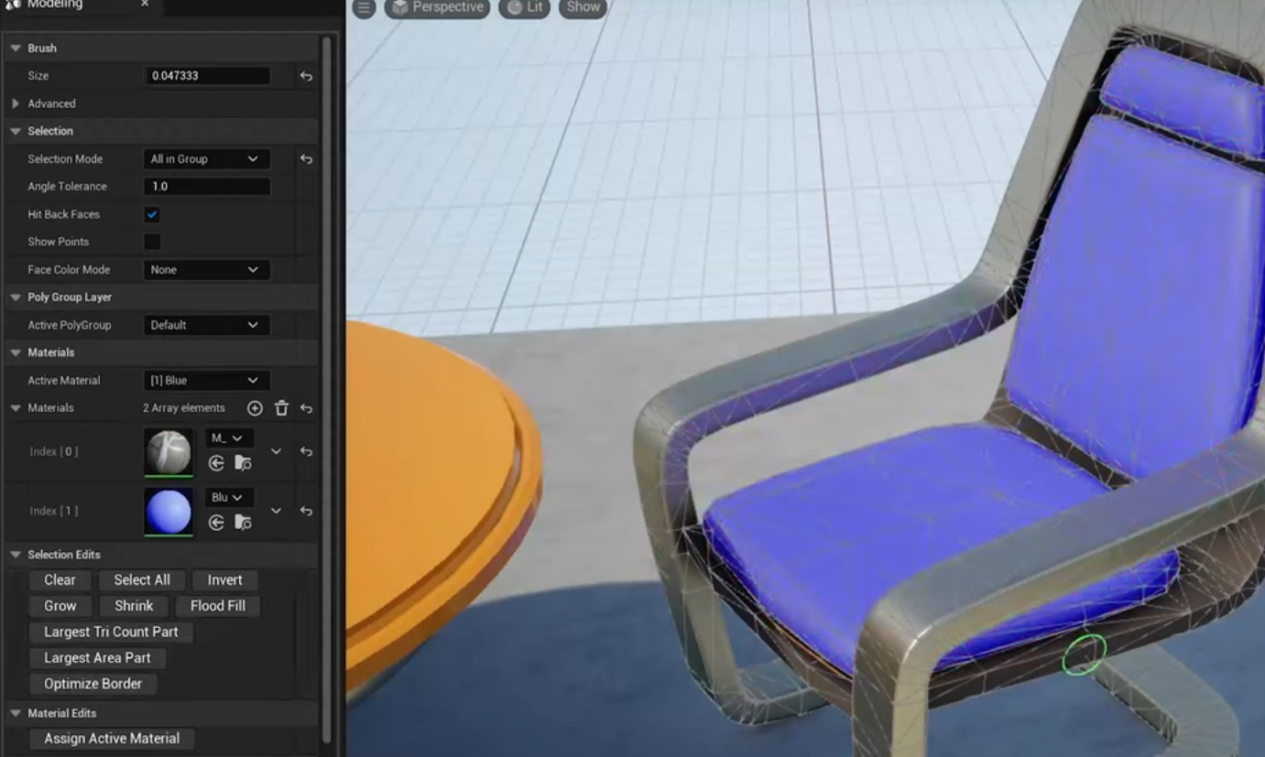Disable the Hit Back Faces checkbox
Viewport: 1265px width, 757px height.
click(x=152, y=214)
